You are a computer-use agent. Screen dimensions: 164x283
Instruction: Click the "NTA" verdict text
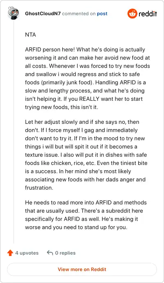[x=31, y=35]
